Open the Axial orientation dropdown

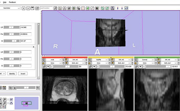(x=55, y=60)
